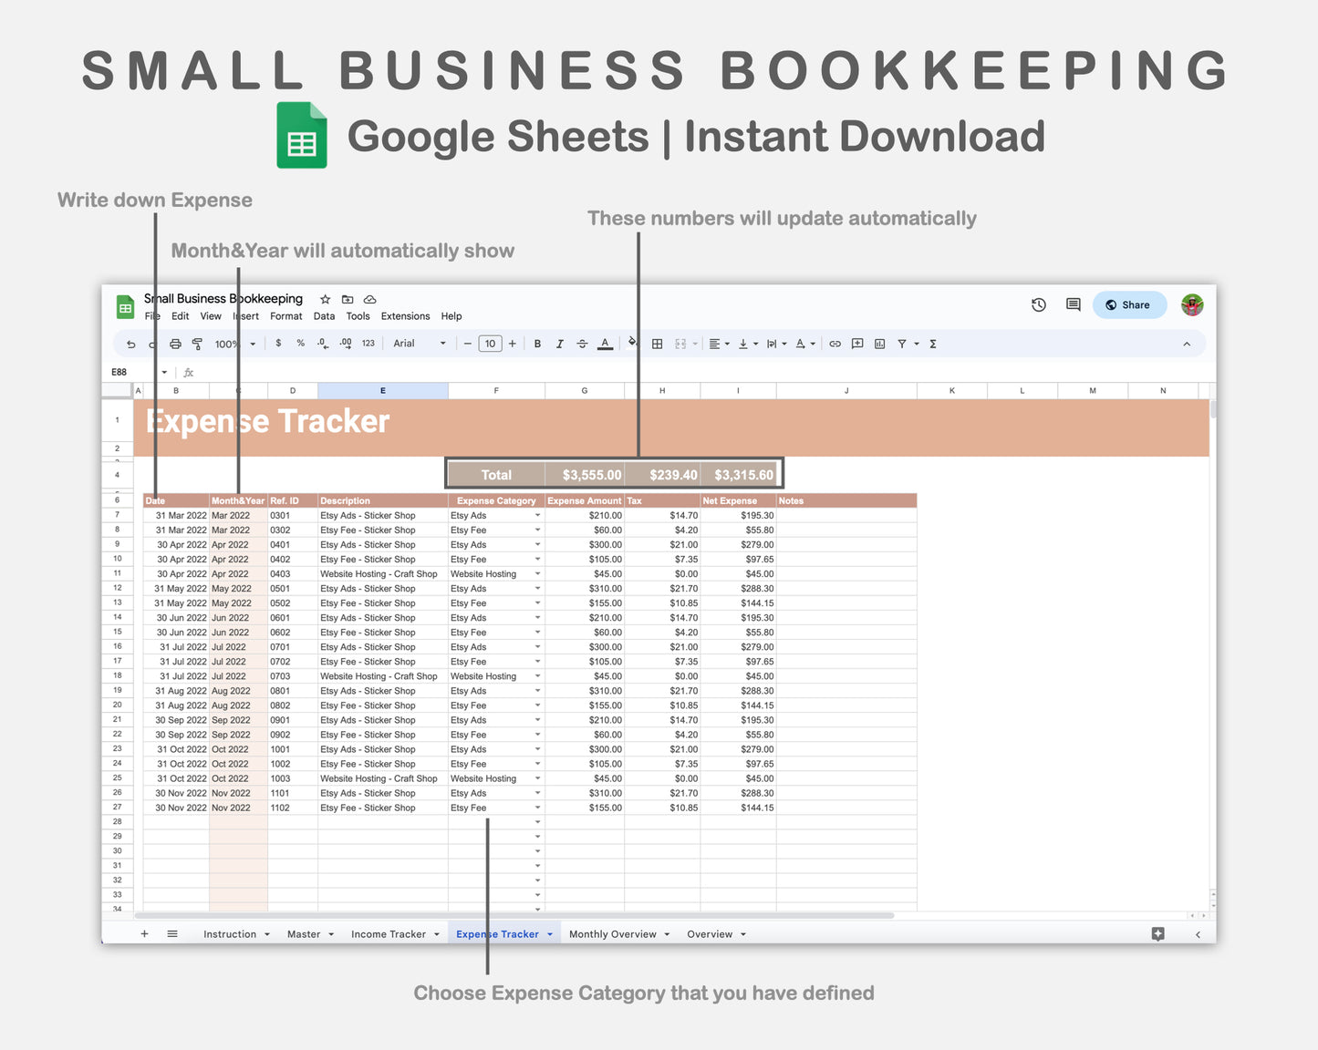The width and height of the screenshot is (1318, 1050).
Task: Click the Share button
Action: [1129, 304]
